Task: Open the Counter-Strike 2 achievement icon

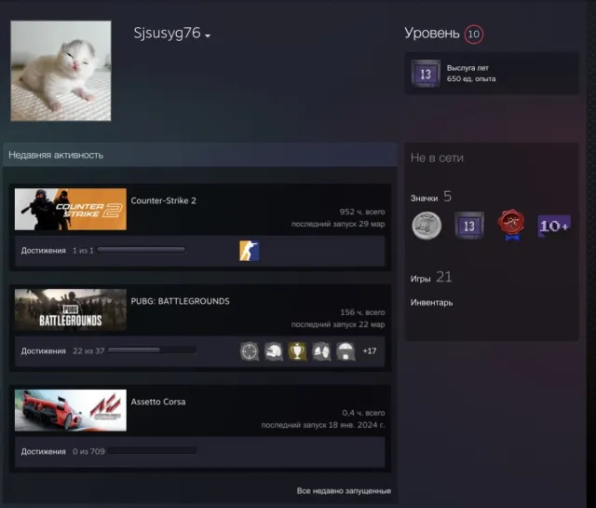Action: pos(250,251)
